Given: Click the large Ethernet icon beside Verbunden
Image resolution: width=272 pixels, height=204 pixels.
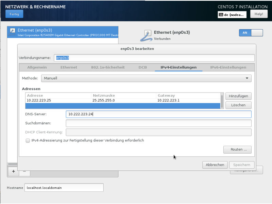Looking at the screenshot, I should (x=146, y=36).
